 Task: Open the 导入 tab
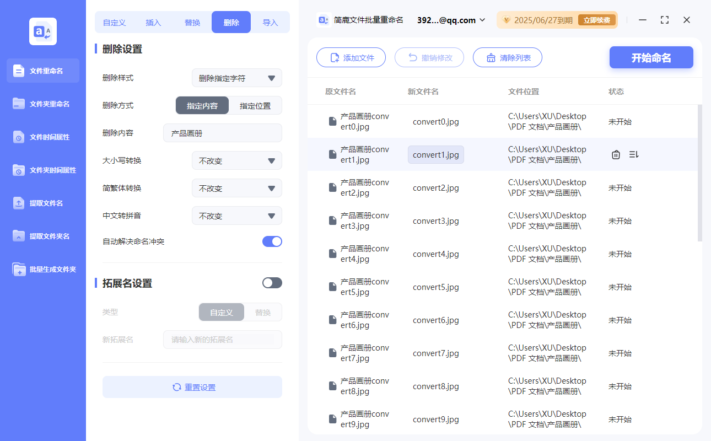(271, 22)
